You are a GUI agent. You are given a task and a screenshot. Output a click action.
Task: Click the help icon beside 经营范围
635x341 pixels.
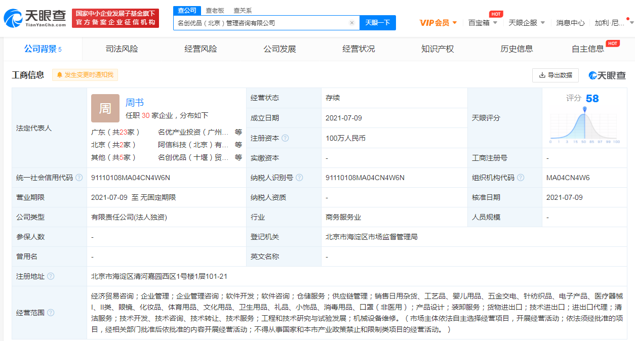(51, 313)
